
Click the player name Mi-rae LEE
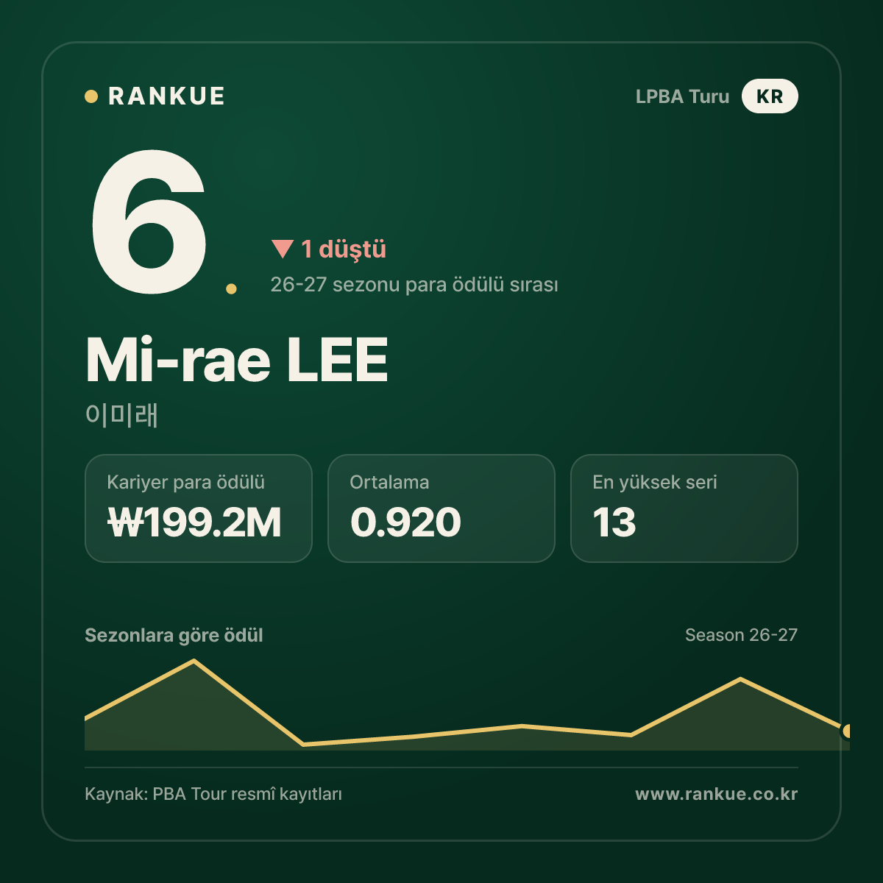pos(237,360)
